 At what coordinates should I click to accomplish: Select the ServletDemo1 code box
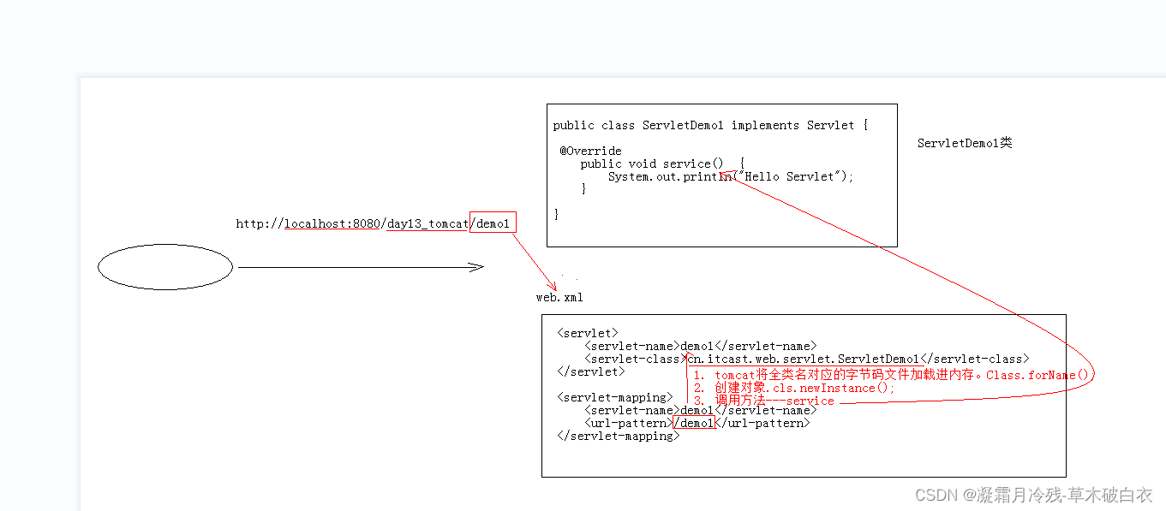click(722, 175)
